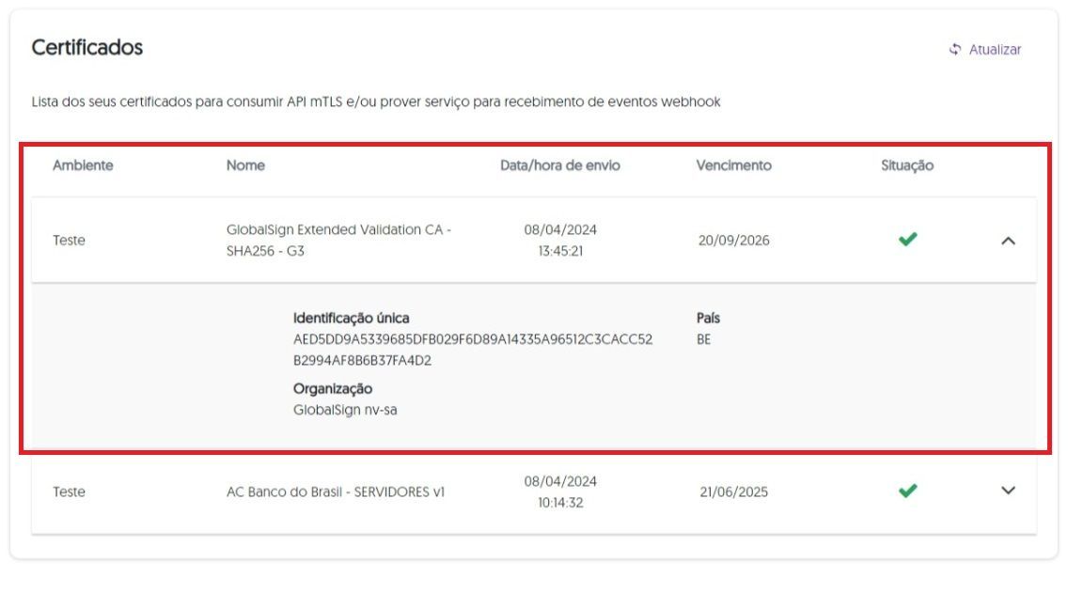Expand the AC Banco do Brasil row chevron

coord(1008,491)
